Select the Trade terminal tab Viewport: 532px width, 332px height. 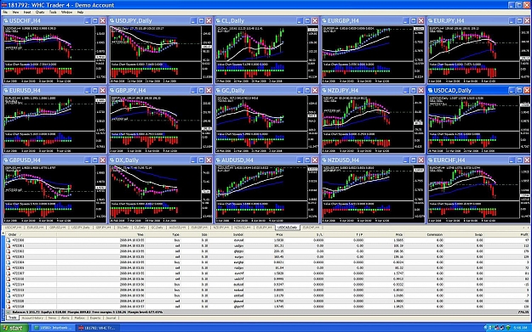[13, 318]
